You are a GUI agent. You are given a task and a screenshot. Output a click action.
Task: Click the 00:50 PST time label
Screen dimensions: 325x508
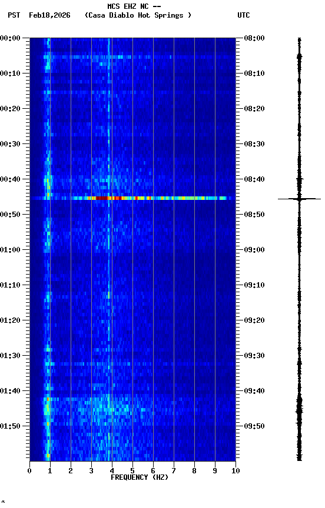click(10, 215)
